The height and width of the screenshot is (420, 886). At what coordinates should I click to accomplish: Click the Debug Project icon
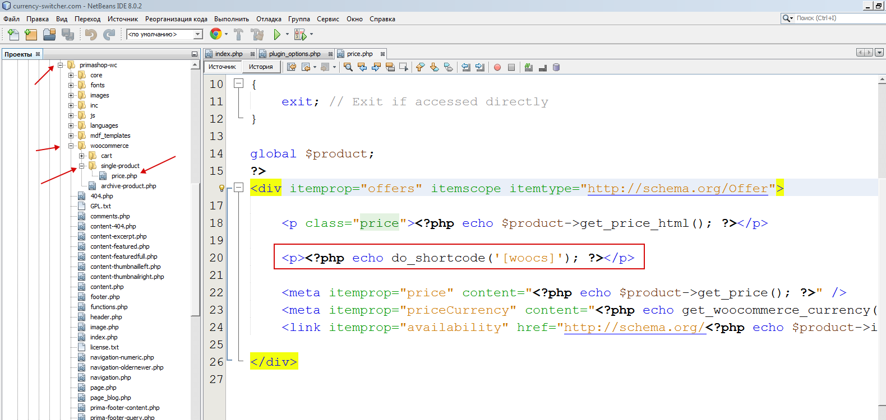click(x=300, y=34)
